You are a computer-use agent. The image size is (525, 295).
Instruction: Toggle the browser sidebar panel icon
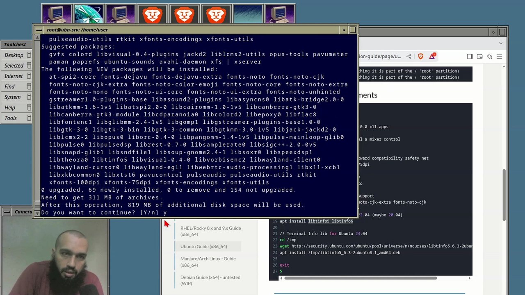470,56
